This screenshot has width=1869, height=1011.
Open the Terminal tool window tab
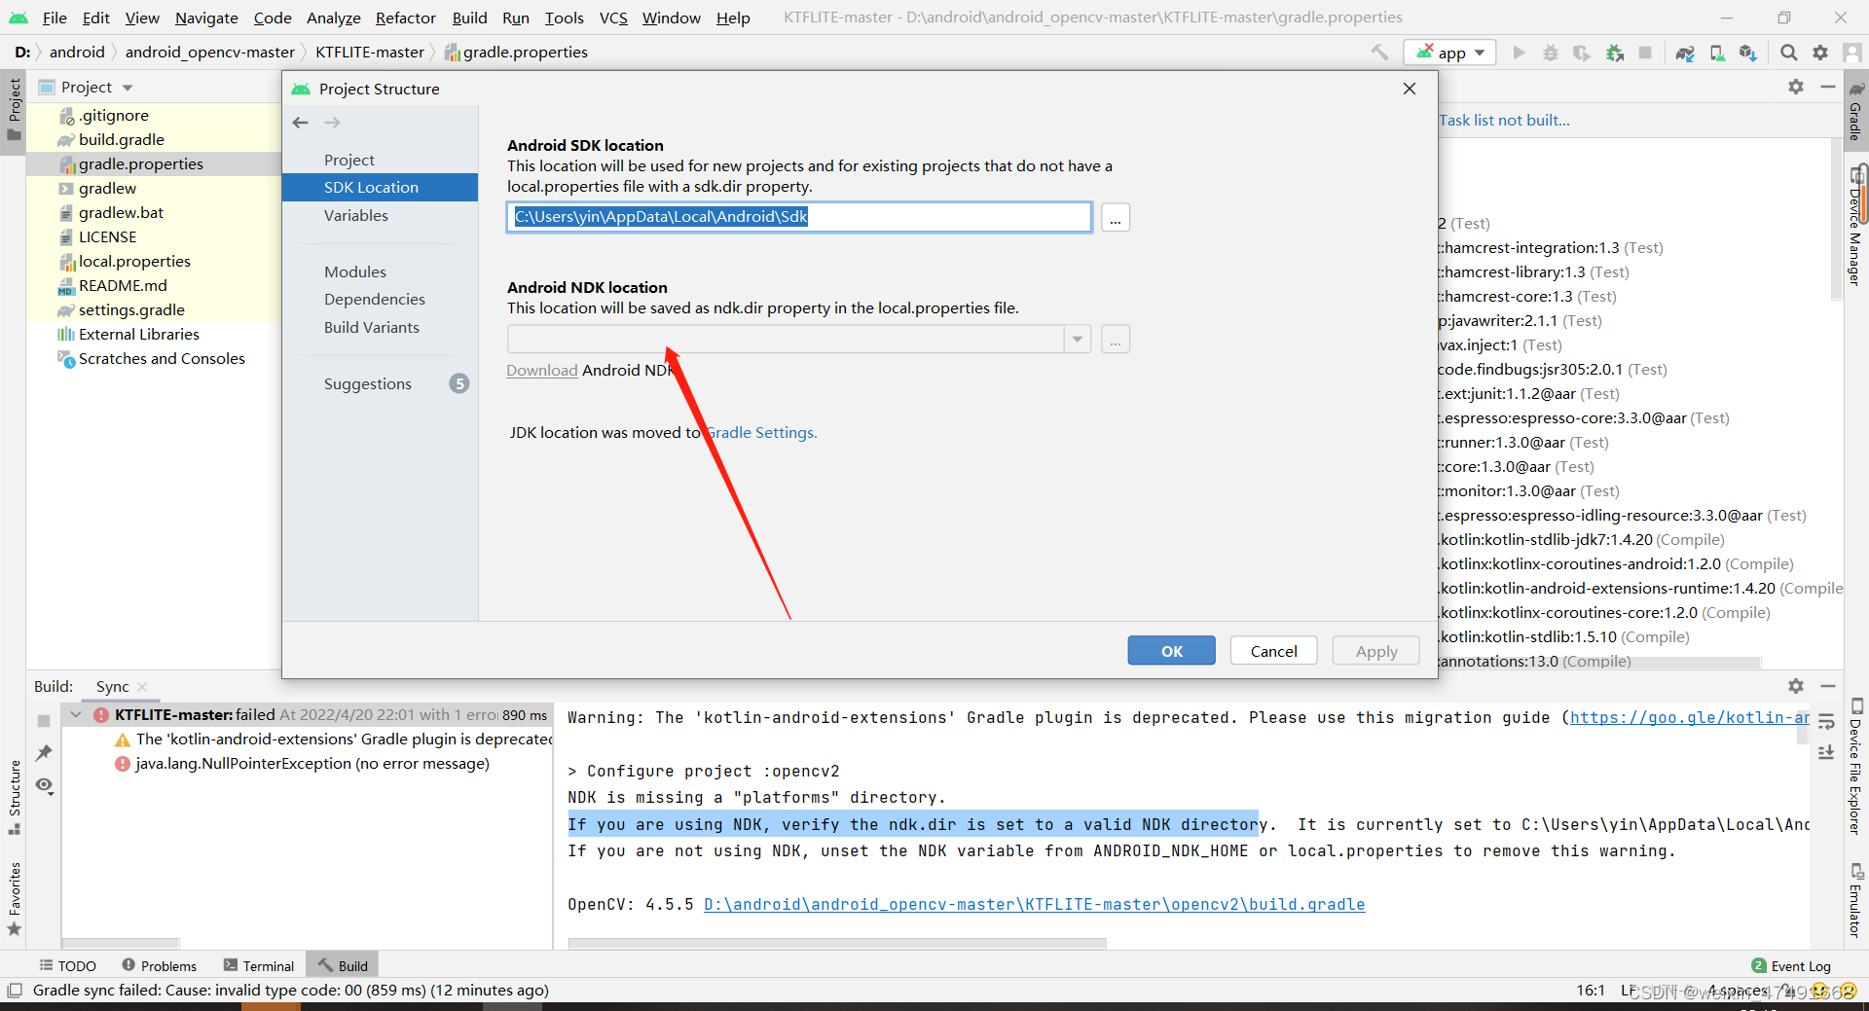coord(259,965)
